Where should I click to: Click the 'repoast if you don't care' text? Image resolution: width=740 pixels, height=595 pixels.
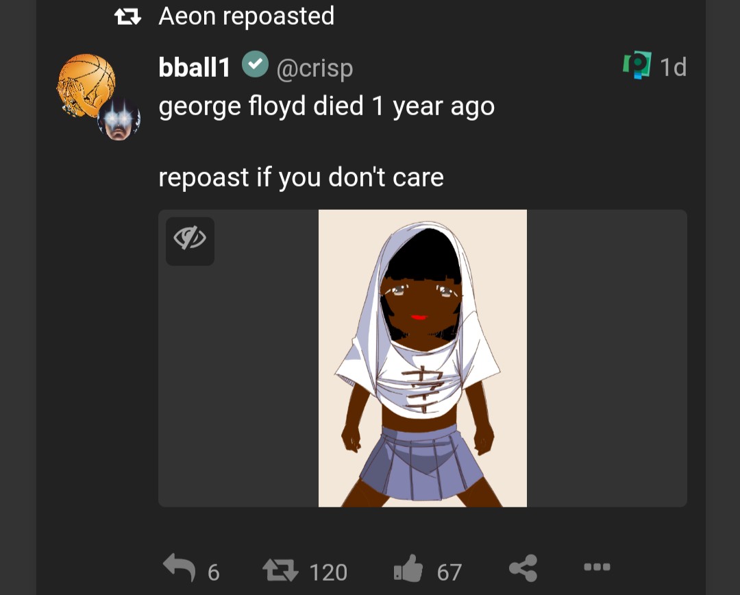tap(301, 178)
